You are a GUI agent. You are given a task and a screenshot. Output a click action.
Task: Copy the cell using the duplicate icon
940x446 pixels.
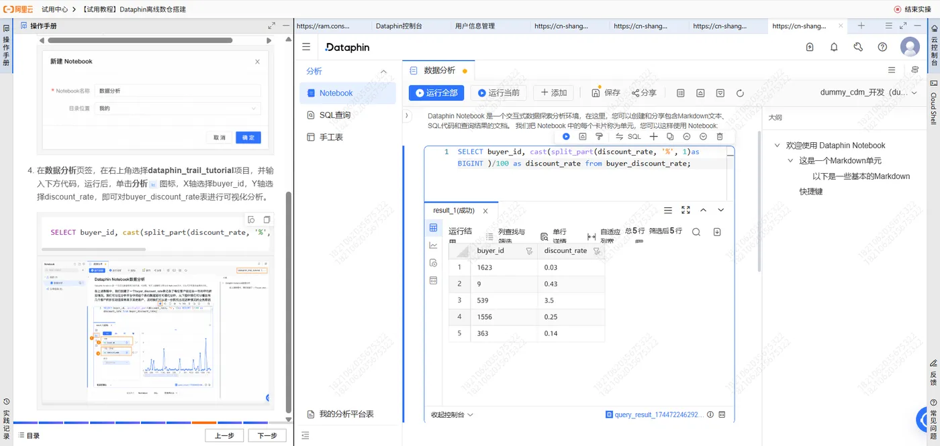click(x=670, y=136)
